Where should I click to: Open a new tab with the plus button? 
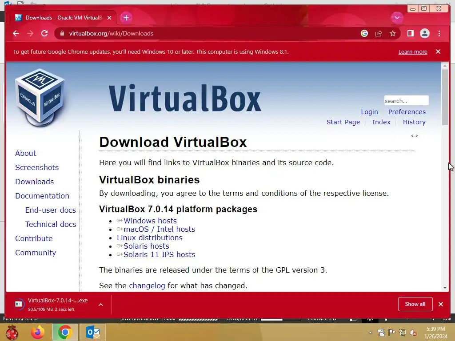coord(126,18)
